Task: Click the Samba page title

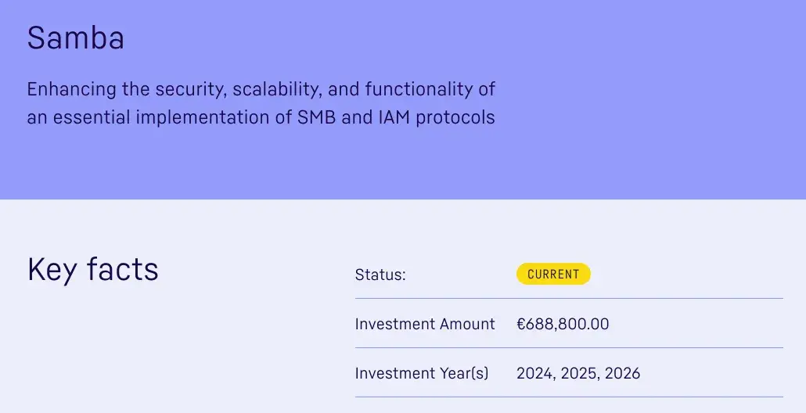Action: (x=76, y=38)
